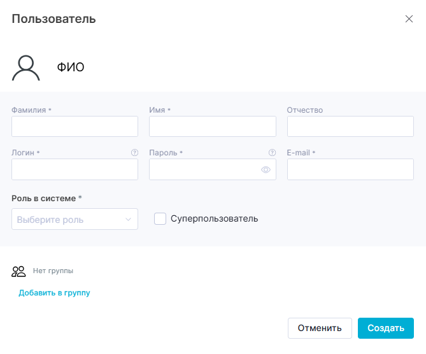Image resolution: width=426 pixels, height=354 pixels.
Task: Focus the E-mail input field
Action: click(350, 169)
